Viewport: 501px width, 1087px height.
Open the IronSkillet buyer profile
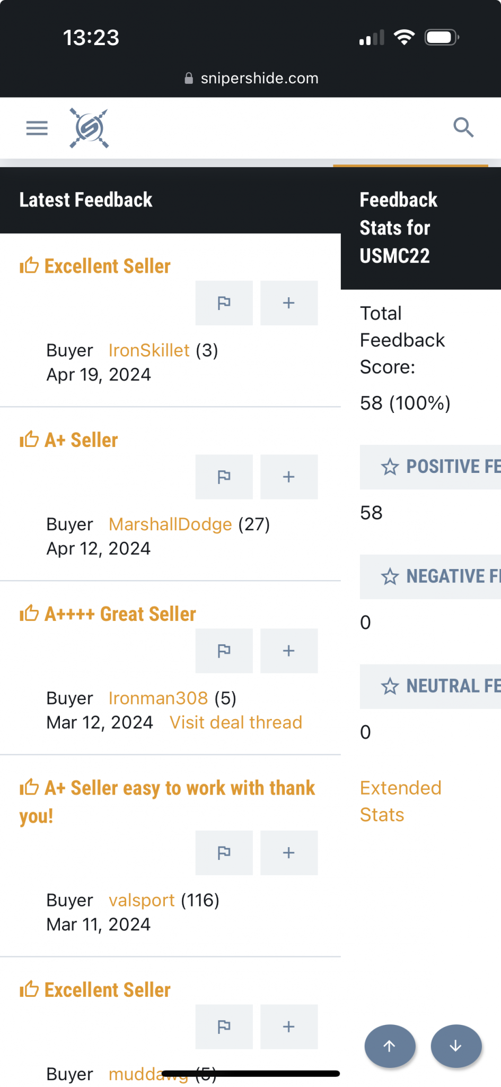tap(149, 350)
